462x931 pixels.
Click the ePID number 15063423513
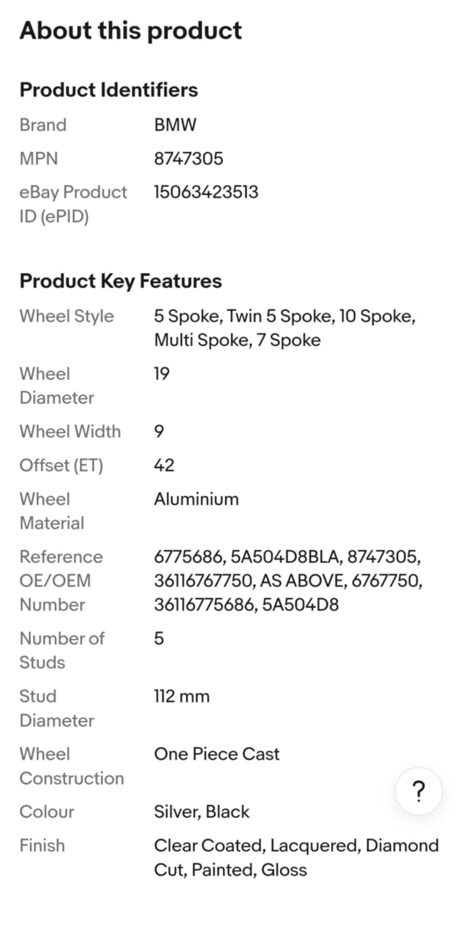pos(206,192)
